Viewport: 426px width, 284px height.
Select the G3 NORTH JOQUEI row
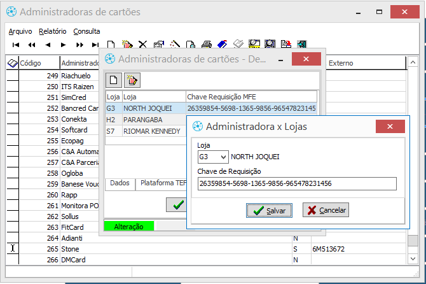click(211, 108)
